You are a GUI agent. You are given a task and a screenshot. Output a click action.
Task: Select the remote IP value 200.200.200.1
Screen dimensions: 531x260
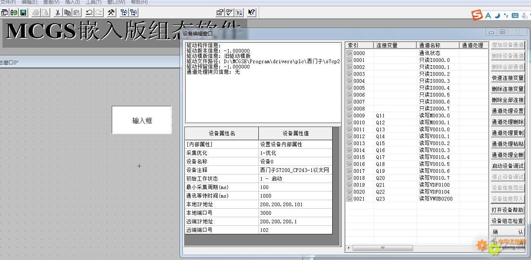295,221
